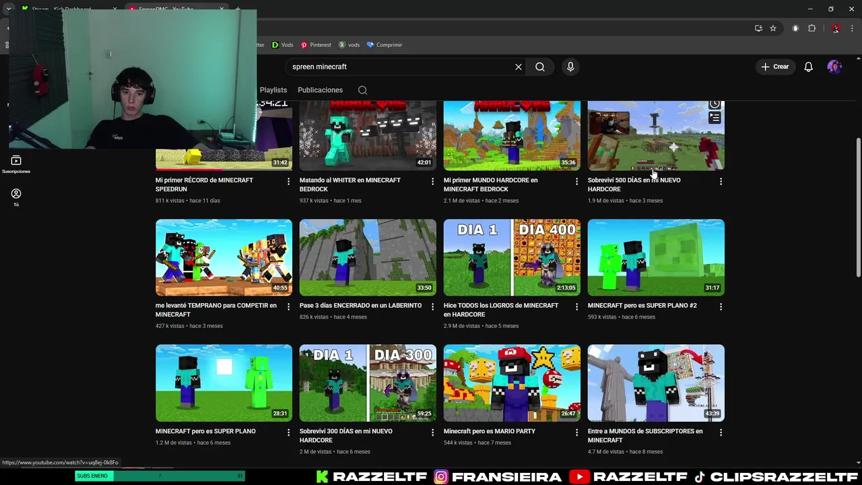Click the Crear button
862x485 pixels.
click(775, 67)
